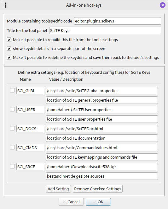168x209 pixels.
Task: Edit the scite538.tgz path field
Action: click(x=102, y=167)
